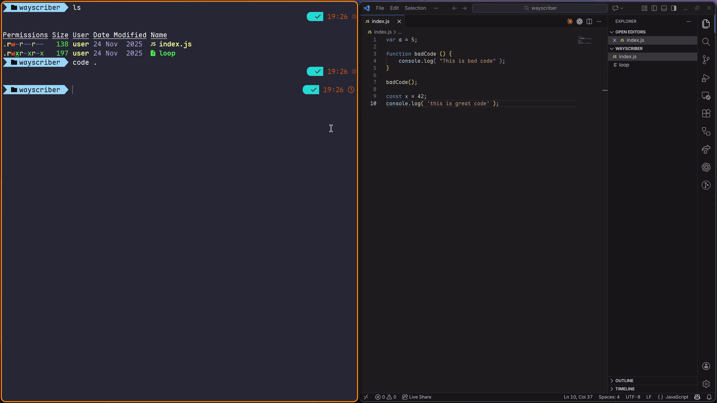This screenshot has width=717, height=403.
Task: Collapse the OPEN EDITORS section
Action: 612,32
